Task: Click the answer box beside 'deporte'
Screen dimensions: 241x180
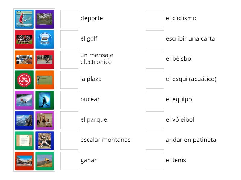Action: pyautogui.click(x=69, y=18)
